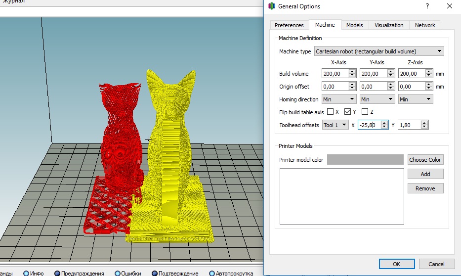
Task: Click inside the printer models list
Action: pos(341,196)
